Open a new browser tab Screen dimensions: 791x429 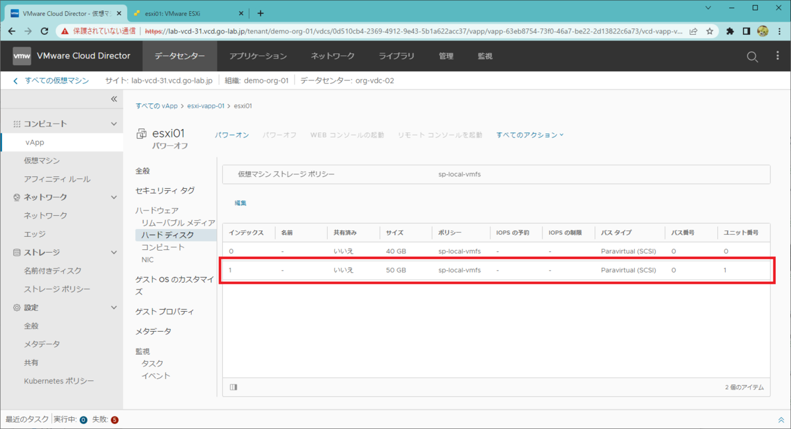pos(260,13)
